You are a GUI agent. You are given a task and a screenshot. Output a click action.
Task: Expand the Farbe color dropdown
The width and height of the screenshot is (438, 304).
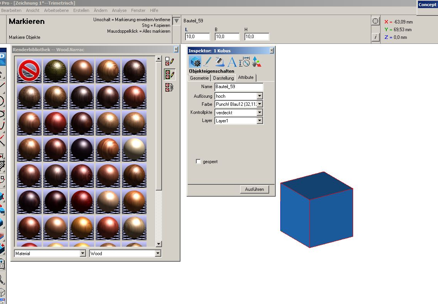[259, 104]
